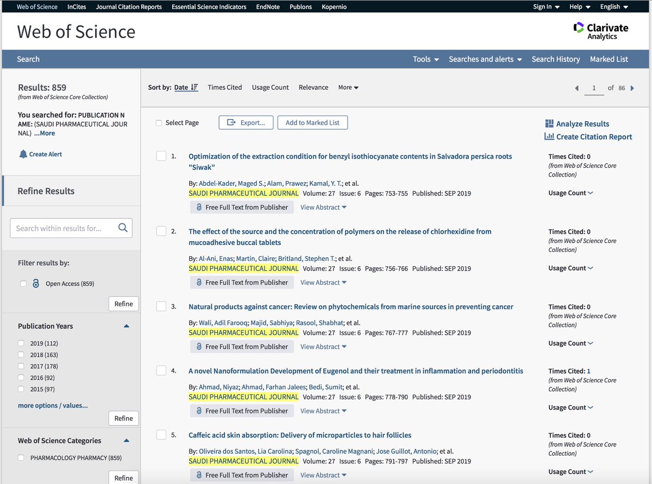The width and height of the screenshot is (652, 484).
Task: Expand Usage Count for result 4
Action: click(571, 407)
